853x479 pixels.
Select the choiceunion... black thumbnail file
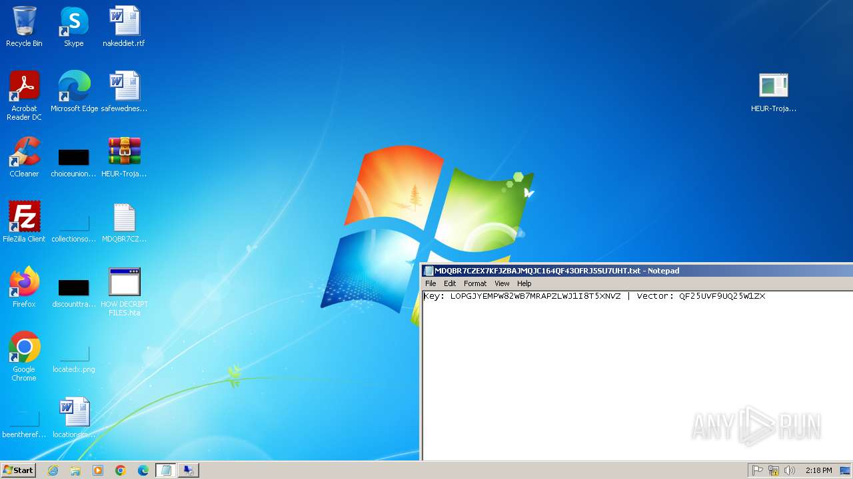(x=73, y=163)
